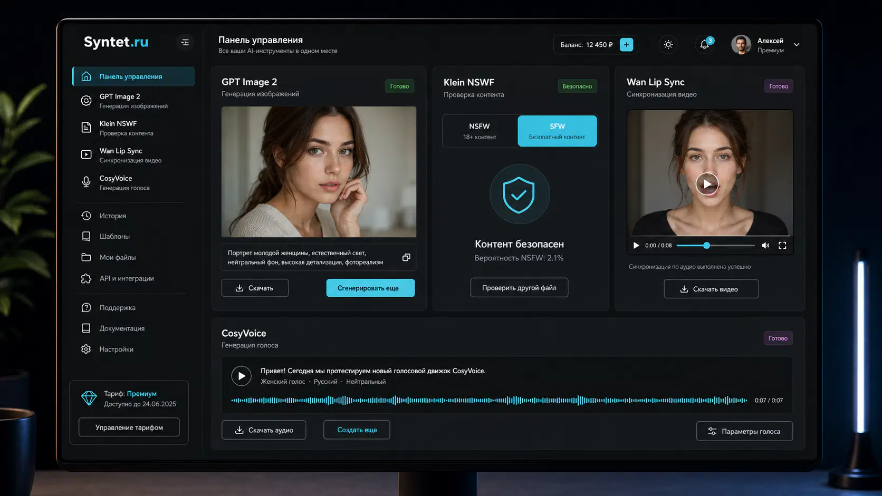Open GPT Image 2 in sidebar
Viewport: 882px width, 496px height.
tap(133, 101)
